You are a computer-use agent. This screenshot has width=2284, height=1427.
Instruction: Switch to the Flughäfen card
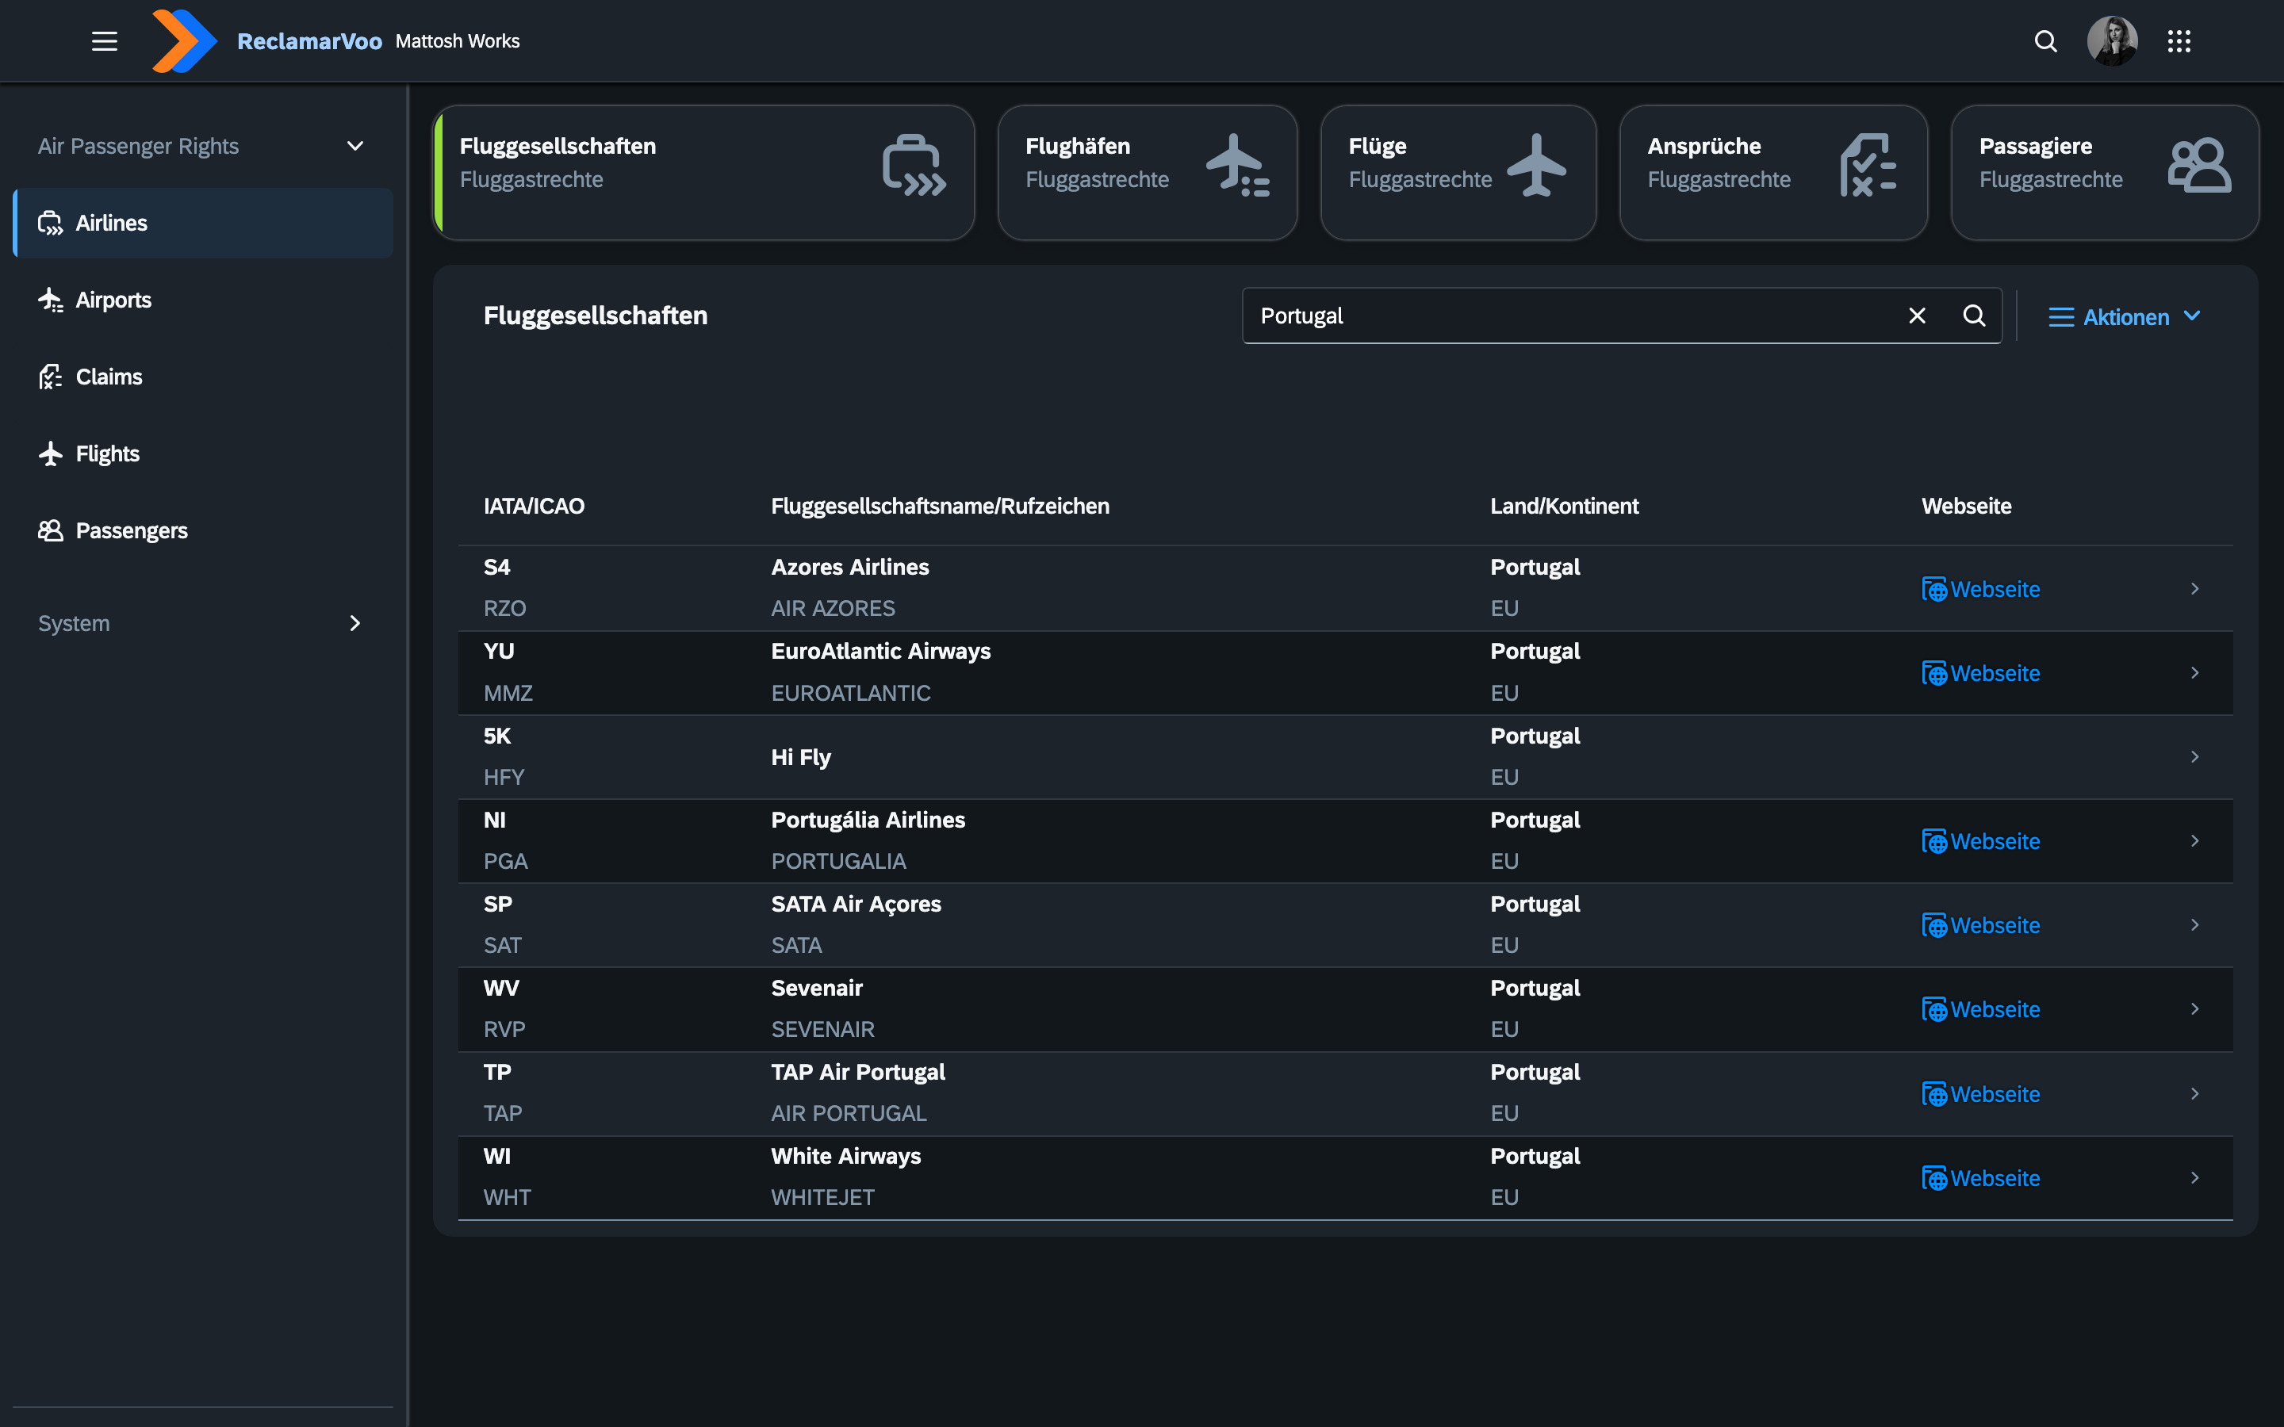click(x=1147, y=172)
